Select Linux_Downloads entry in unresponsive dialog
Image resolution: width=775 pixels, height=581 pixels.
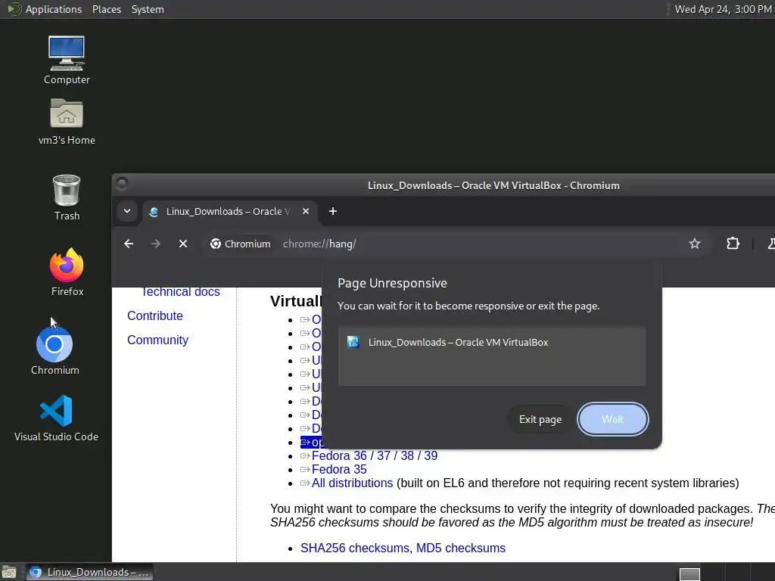click(x=491, y=343)
